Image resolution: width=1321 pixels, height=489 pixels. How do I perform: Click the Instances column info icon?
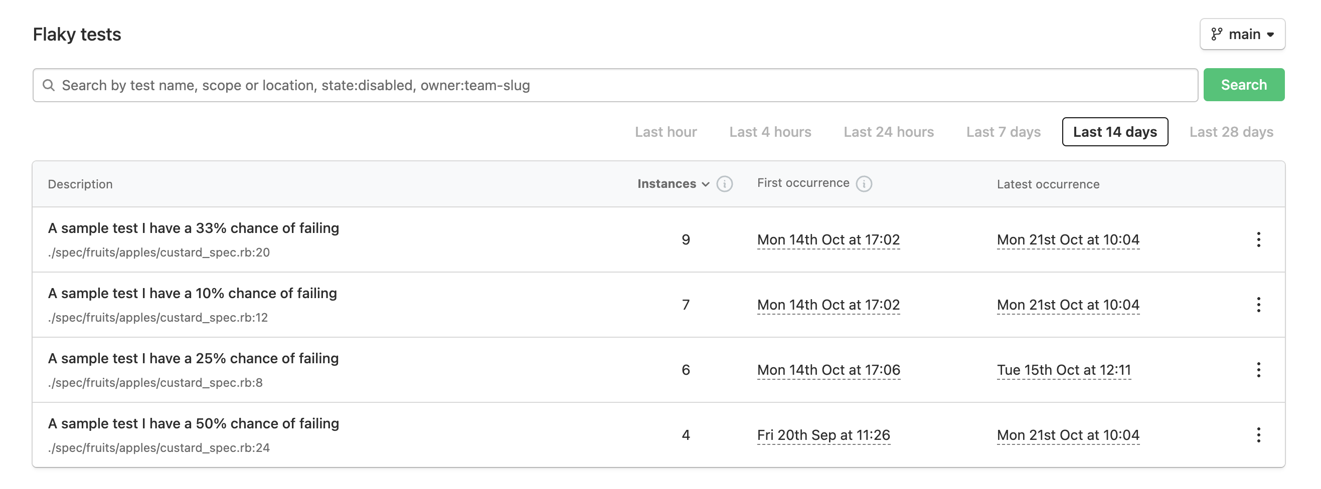(724, 184)
